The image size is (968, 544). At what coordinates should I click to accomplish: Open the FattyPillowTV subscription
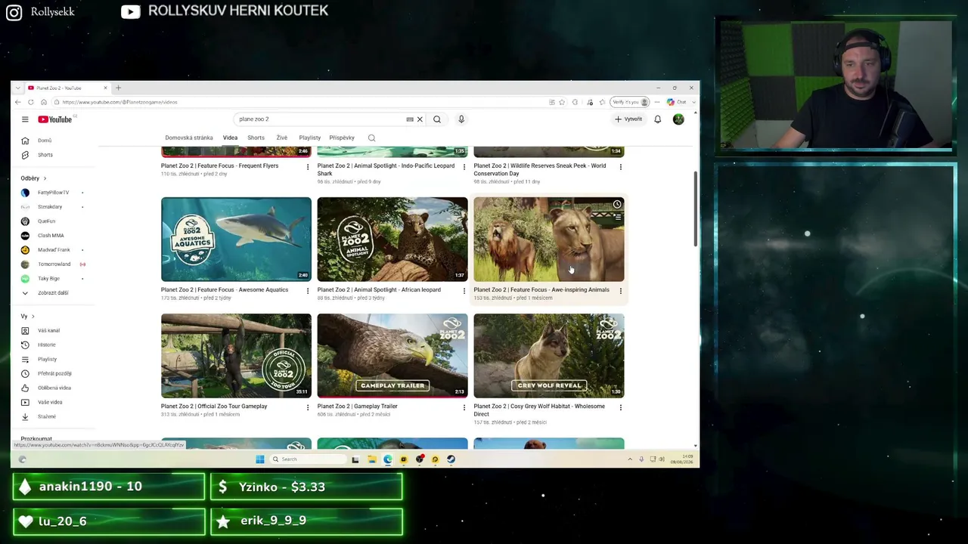53,193
